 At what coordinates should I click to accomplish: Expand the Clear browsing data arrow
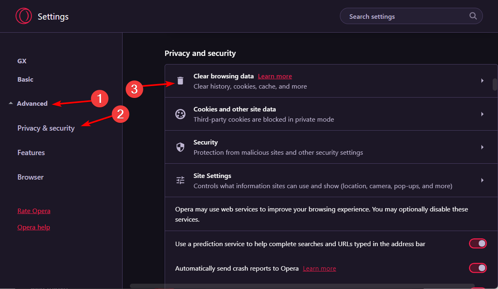point(482,81)
